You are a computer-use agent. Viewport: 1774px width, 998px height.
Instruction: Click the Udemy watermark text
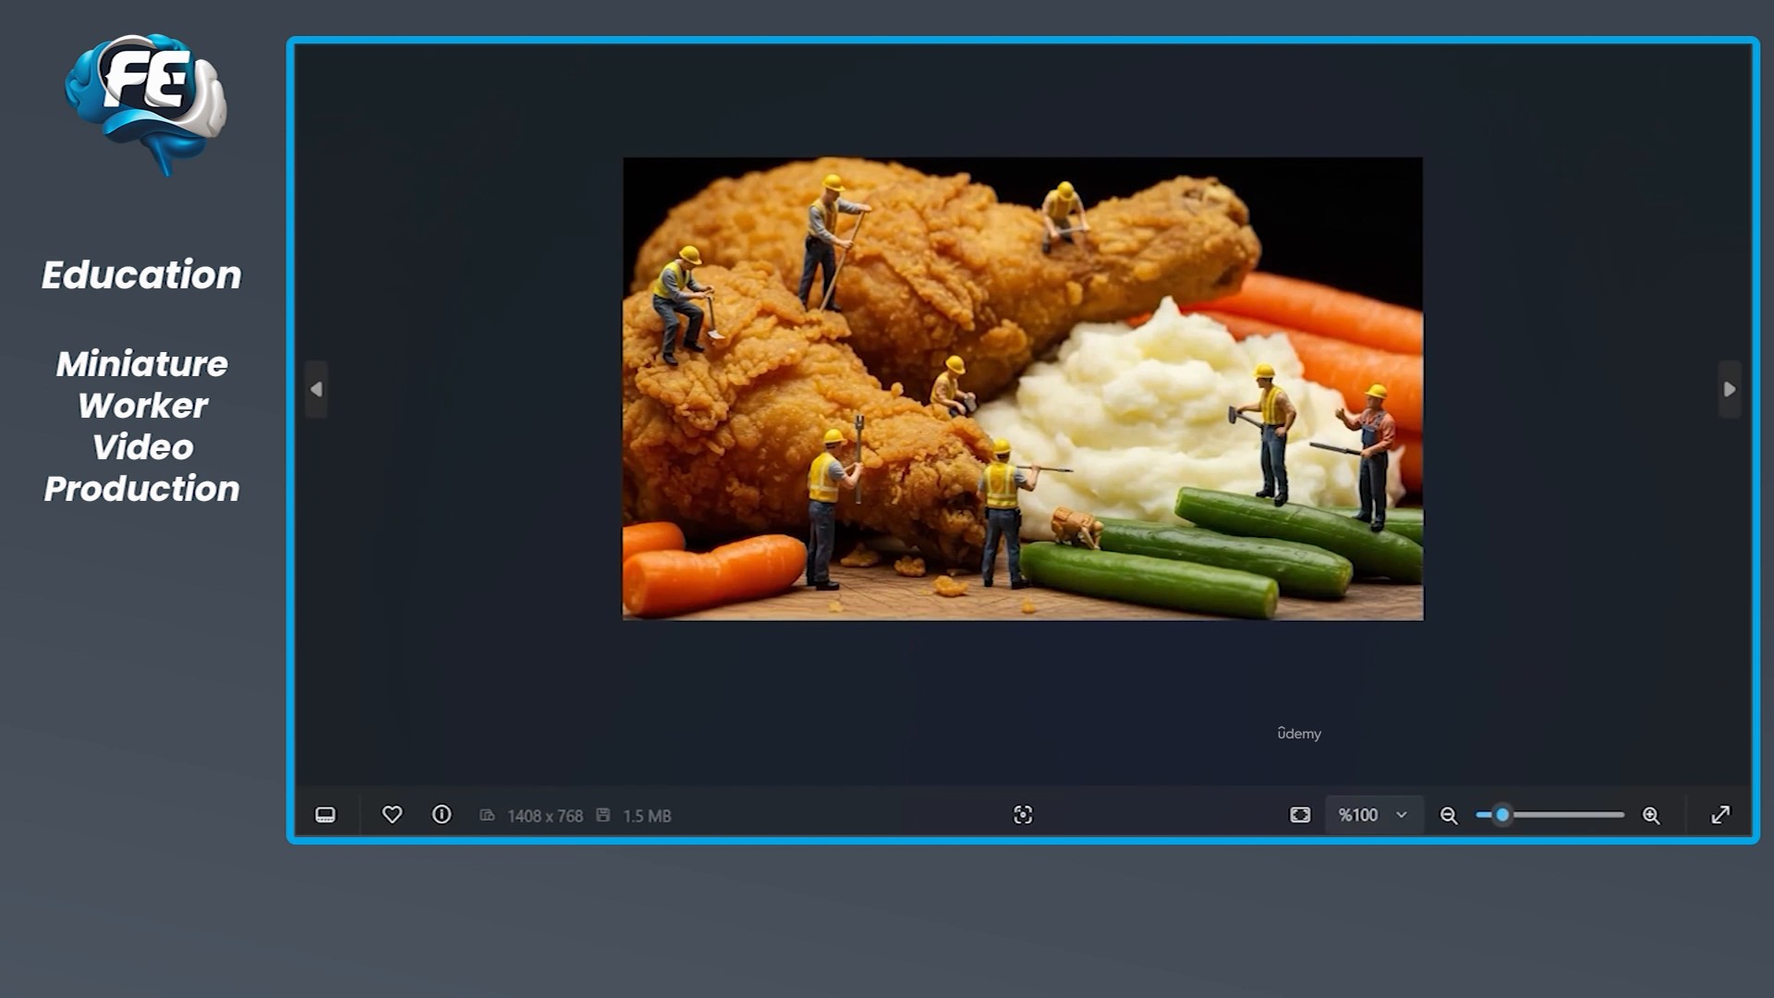tap(1299, 734)
